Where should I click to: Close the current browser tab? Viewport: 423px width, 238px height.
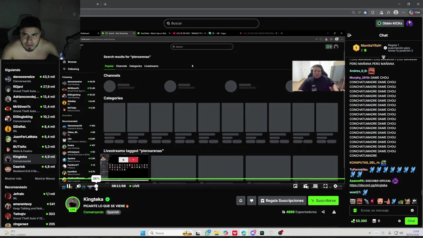tap(97, 4)
